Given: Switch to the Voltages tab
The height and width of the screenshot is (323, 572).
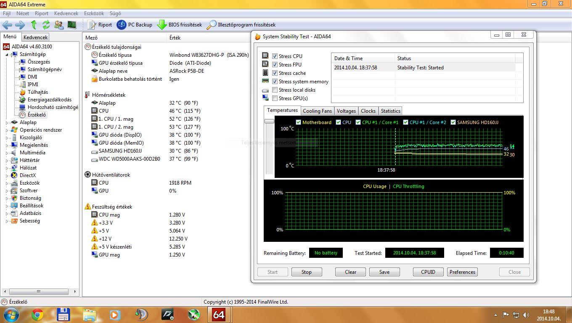Looking at the screenshot, I should click(x=346, y=111).
